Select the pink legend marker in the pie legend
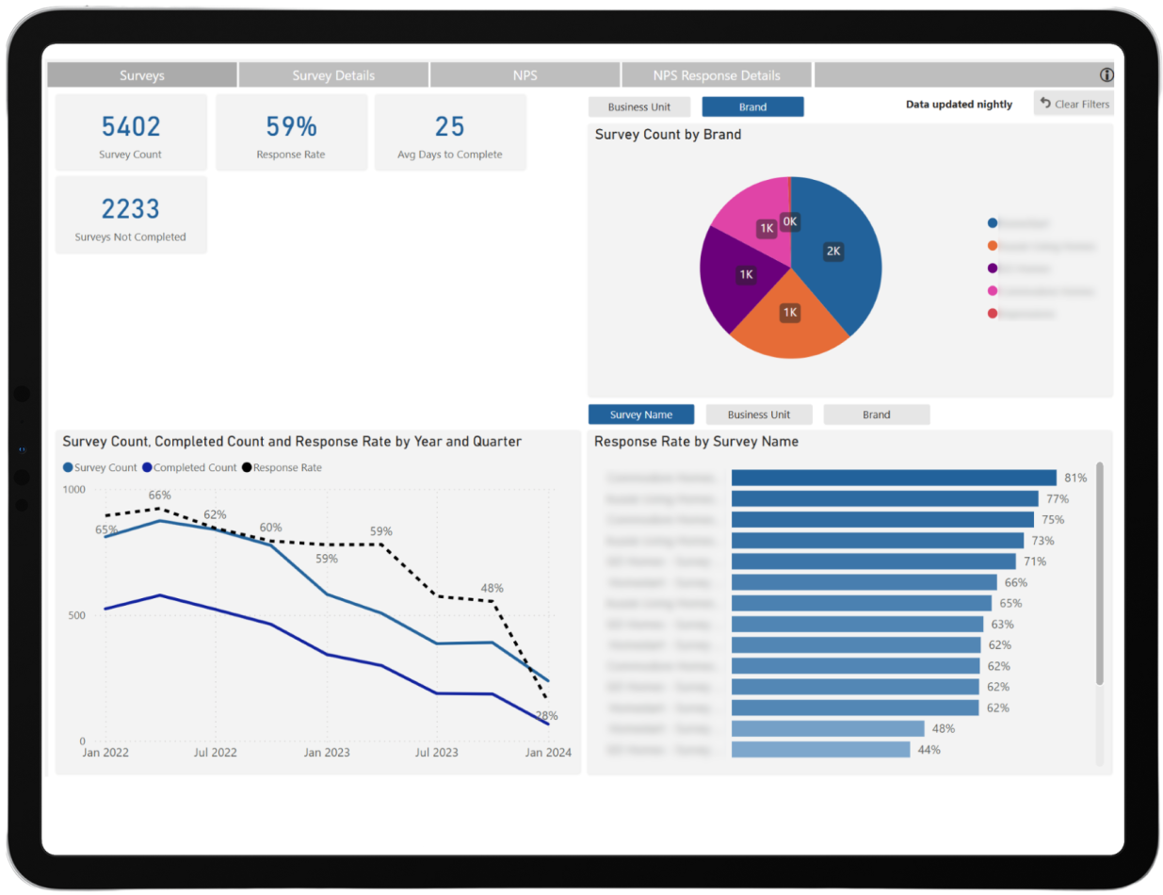The width and height of the screenshot is (1163, 895). pyautogui.click(x=992, y=291)
